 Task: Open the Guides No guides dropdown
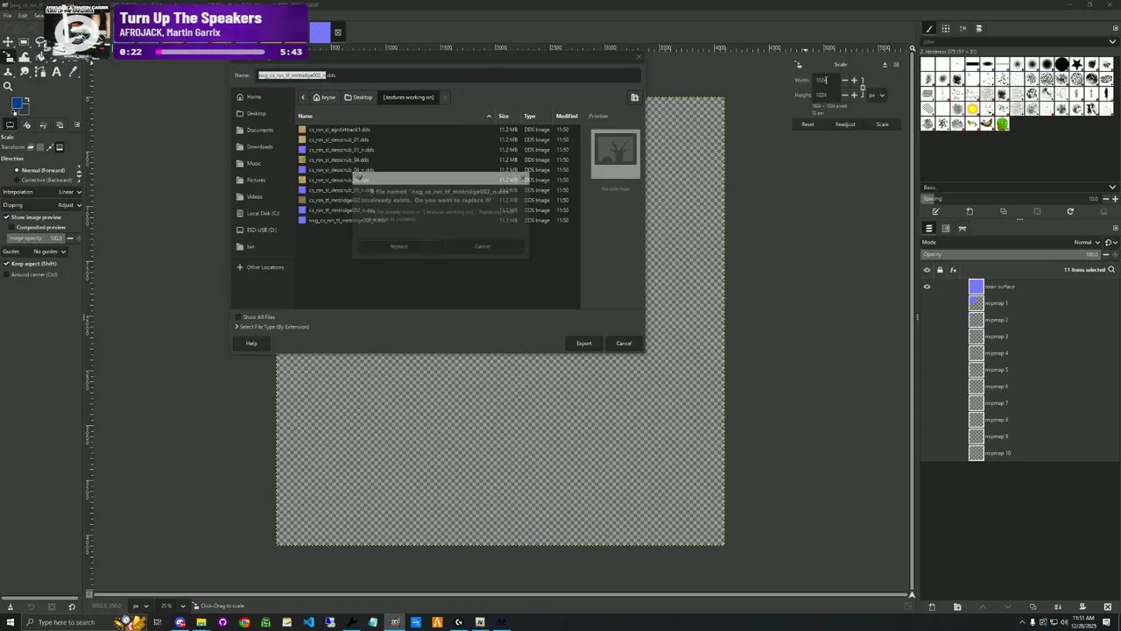35,252
